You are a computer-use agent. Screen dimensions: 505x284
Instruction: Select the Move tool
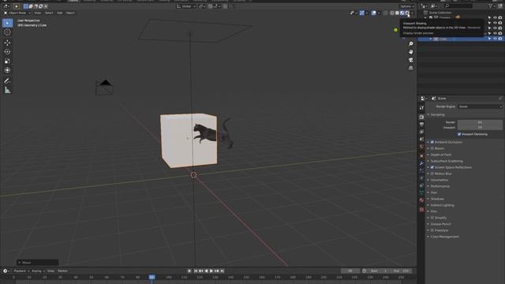click(7, 43)
